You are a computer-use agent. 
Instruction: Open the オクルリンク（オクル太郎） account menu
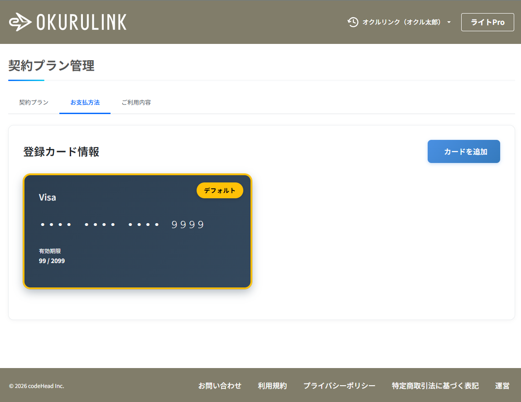coord(401,22)
